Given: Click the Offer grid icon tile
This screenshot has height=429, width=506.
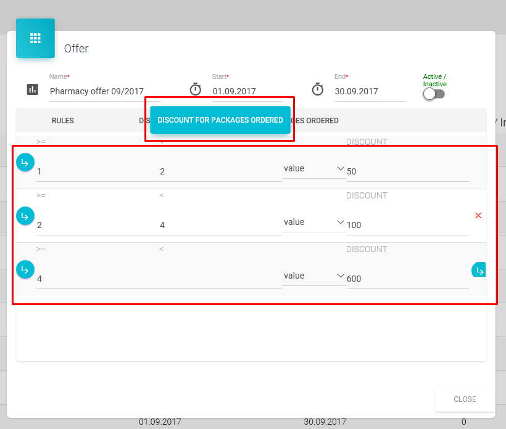Looking at the screenshot, I should (35, 38).
